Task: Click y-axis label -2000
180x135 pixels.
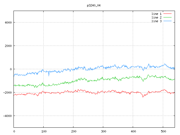Action: [x=8, y=93]
